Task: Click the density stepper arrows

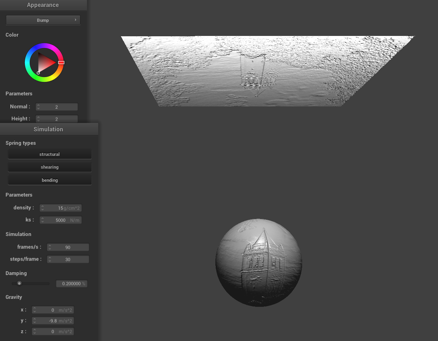Action: tap(43, 208)
